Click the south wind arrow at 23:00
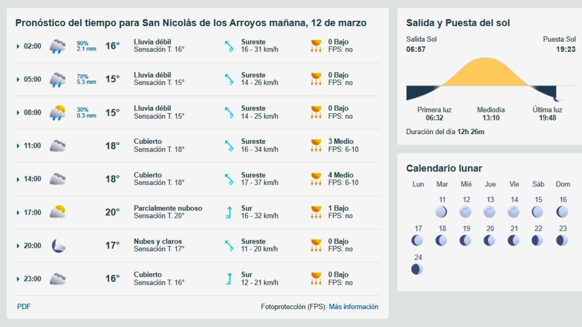The image size is (582, 327). [x=229, y=279]
